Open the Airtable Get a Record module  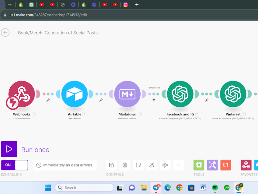pyautogui.click(x=74, y=94)
